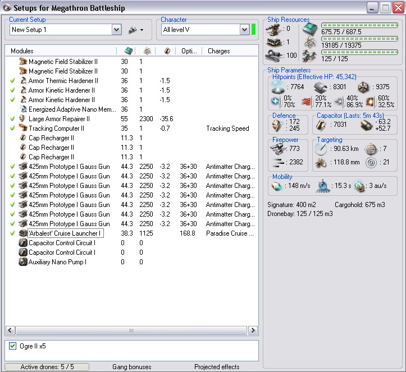Screen dimensions: 406x372
Task: Click the Firepower turret DPS icon showing 773
Action: [278, 149]
